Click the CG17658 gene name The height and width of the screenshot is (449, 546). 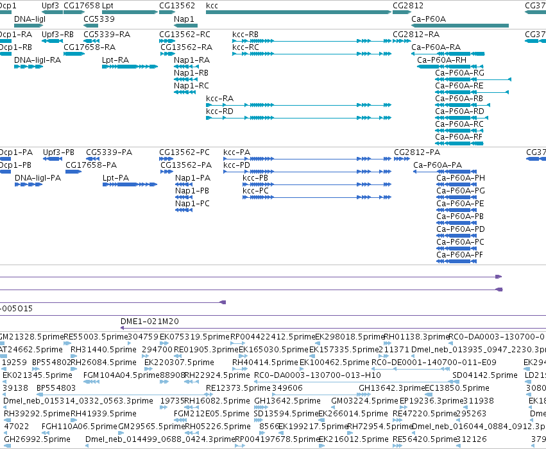(81, 6)
